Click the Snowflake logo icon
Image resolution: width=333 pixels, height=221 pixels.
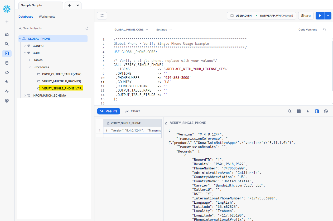(x=7, y=9)
